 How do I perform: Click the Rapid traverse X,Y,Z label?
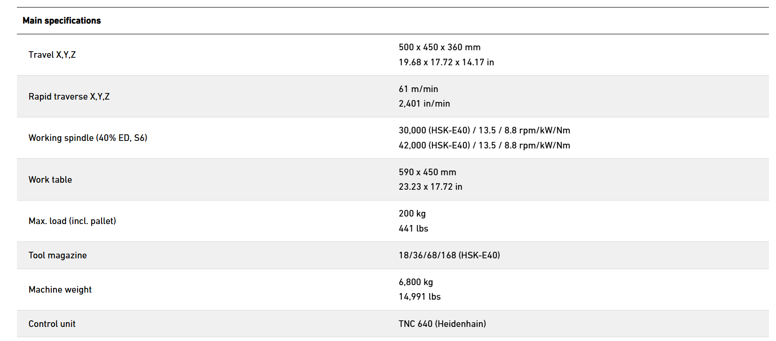pyautogui.click(x=69, y=97)
